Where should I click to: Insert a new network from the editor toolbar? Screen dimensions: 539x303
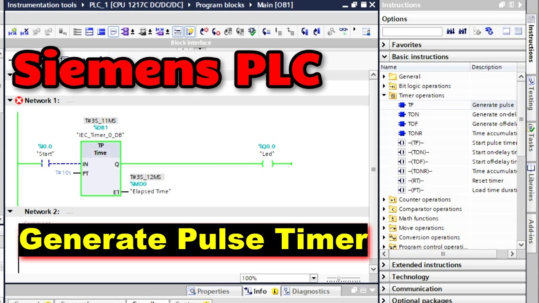tap(13, 32)
